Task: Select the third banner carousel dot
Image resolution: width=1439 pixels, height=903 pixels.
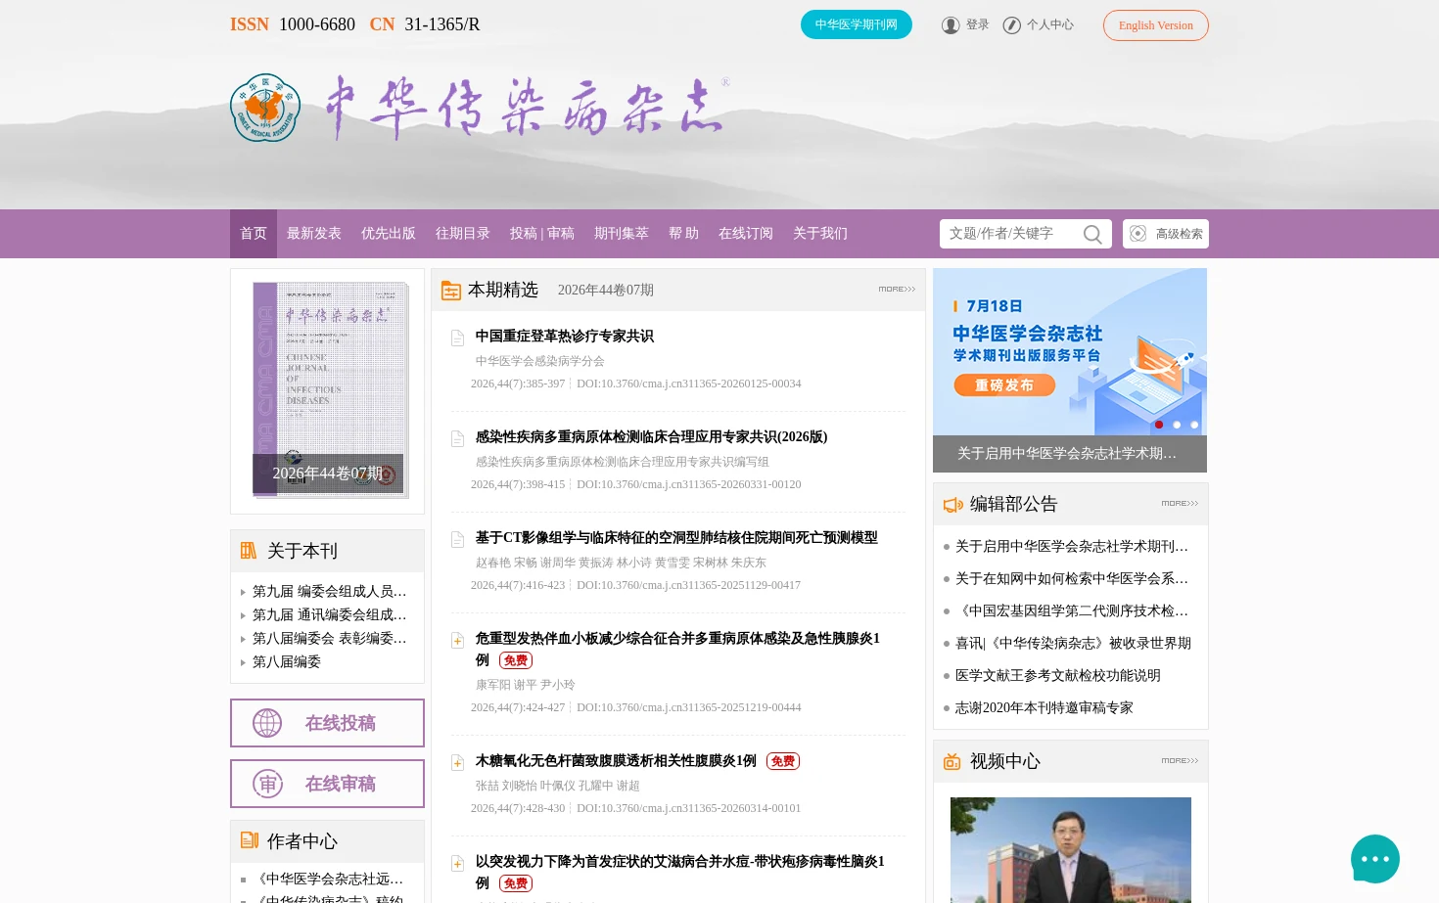Action: [x=1194, y=425]
